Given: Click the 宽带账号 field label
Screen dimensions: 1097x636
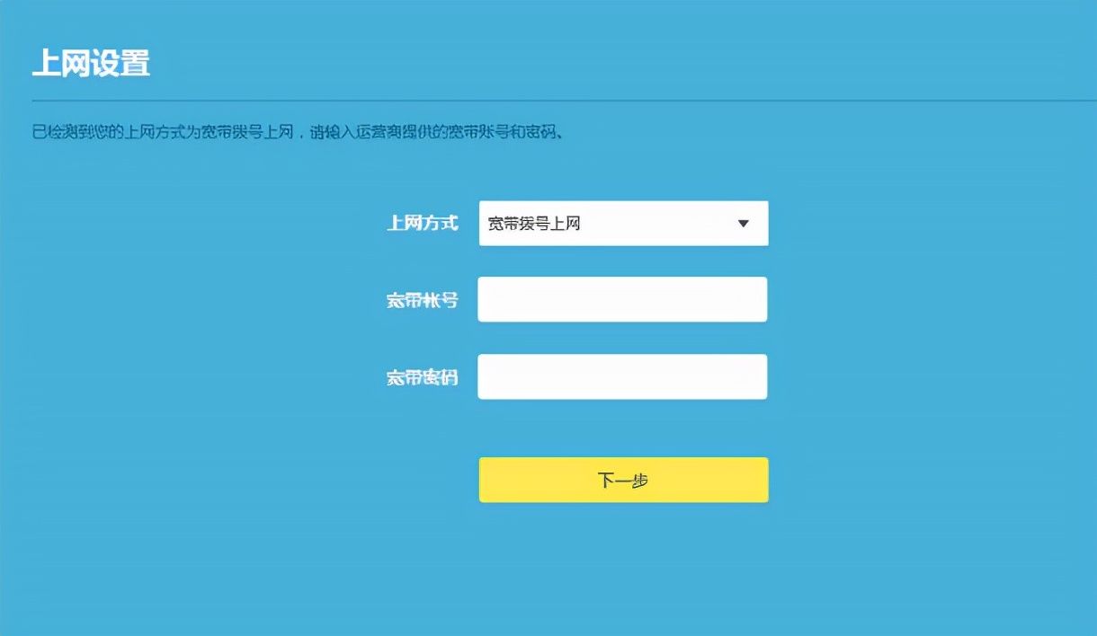Looking at the screenshot, I should pos(422,300).
